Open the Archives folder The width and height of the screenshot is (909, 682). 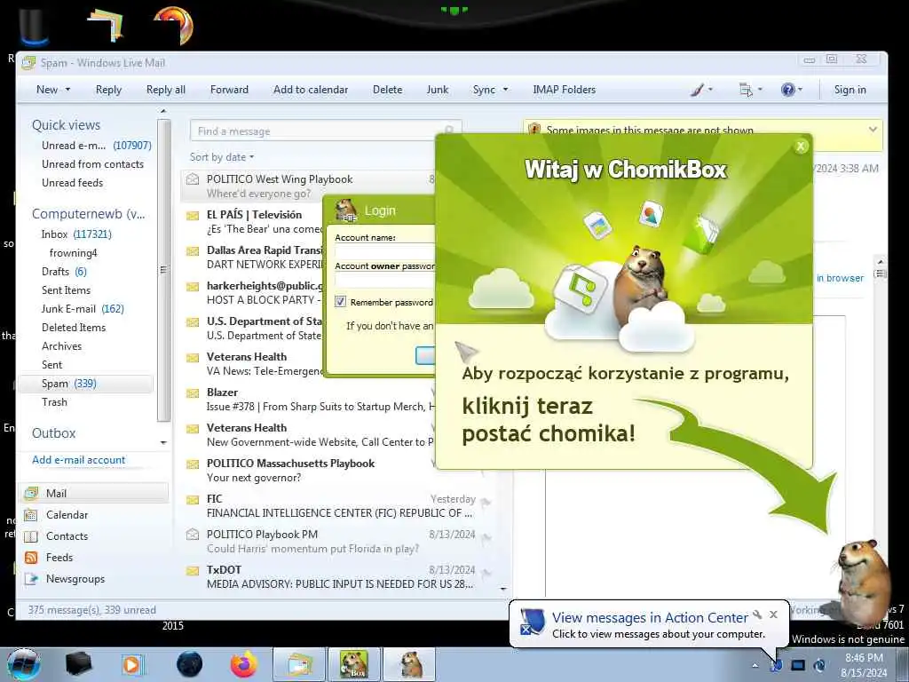pyautogui.click(x=61, y=346)
